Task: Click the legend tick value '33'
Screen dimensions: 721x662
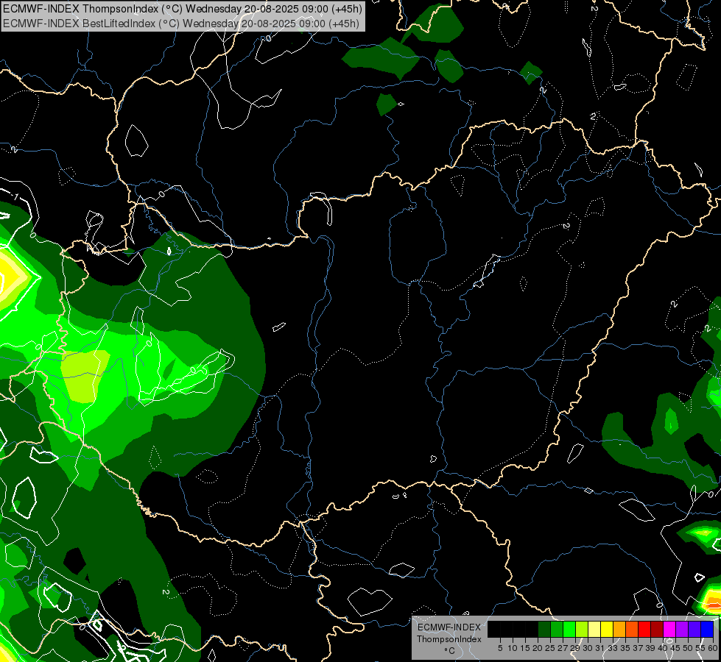Action: click(x=613, y=648)
